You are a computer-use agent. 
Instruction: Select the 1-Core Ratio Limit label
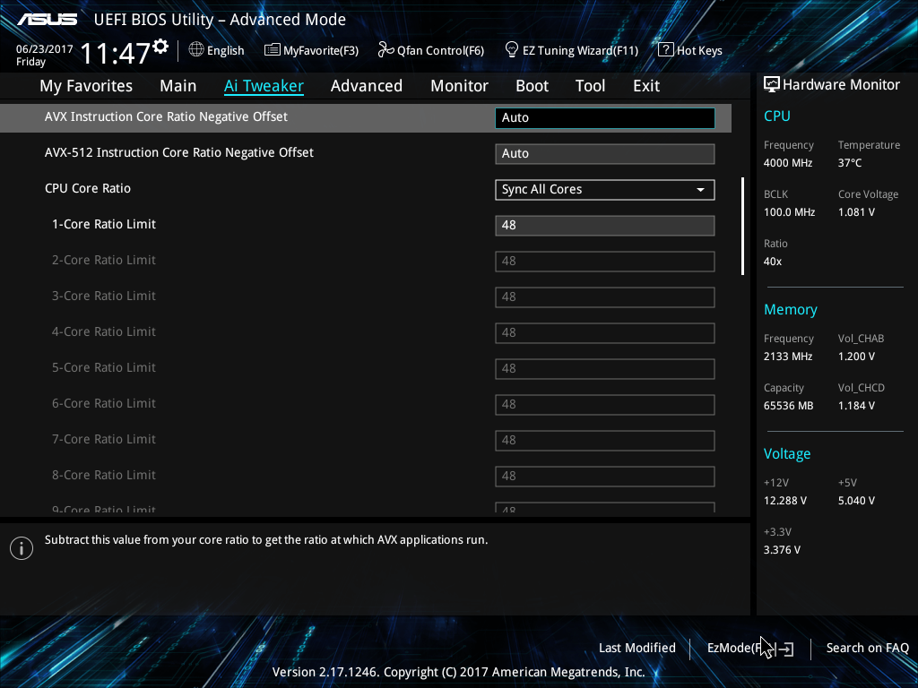[104, 224]
